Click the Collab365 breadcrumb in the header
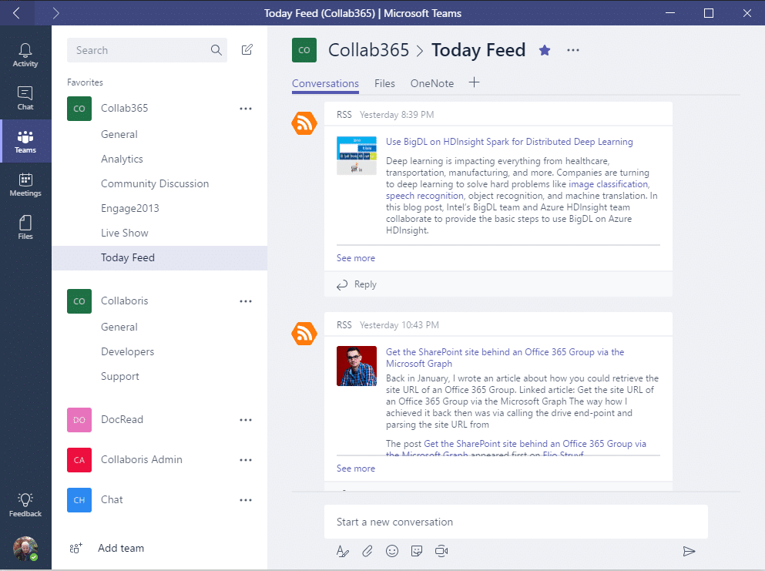Screen dimensions: 765x571 point(368,50)
